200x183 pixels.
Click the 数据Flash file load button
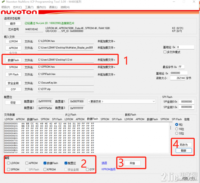13,60
